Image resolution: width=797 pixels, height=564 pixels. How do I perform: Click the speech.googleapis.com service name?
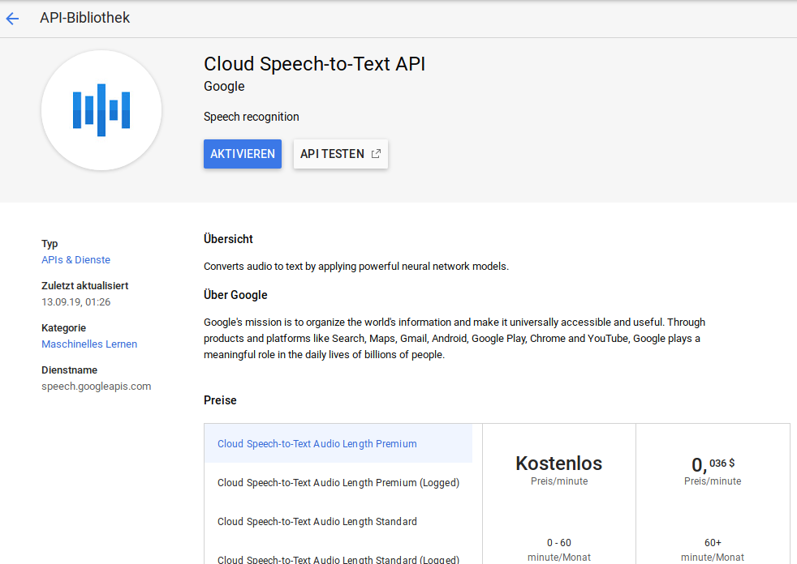coord(96,386)
